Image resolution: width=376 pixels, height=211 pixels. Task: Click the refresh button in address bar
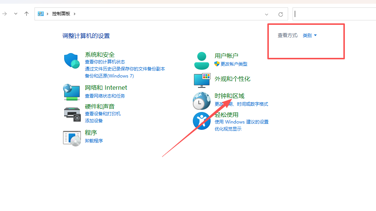(281, 14)
